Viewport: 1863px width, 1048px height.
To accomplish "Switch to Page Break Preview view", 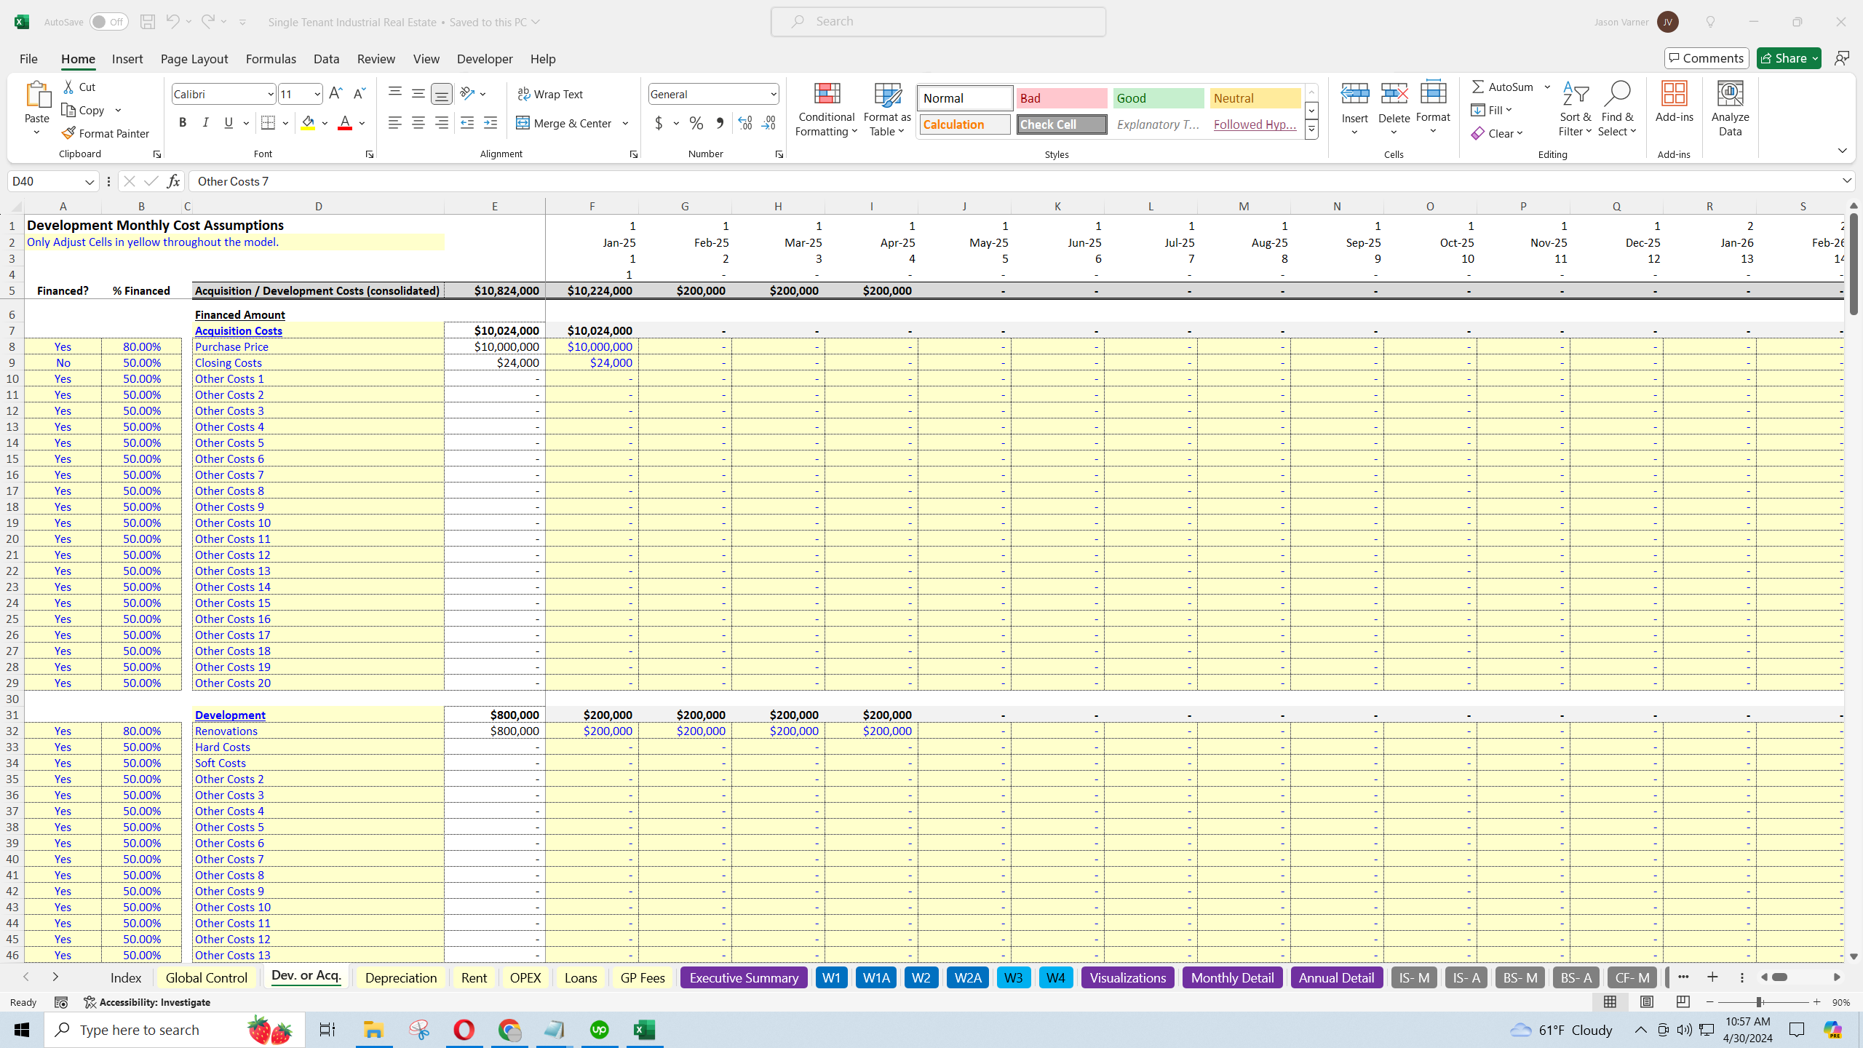I will pos(1683,1002).
